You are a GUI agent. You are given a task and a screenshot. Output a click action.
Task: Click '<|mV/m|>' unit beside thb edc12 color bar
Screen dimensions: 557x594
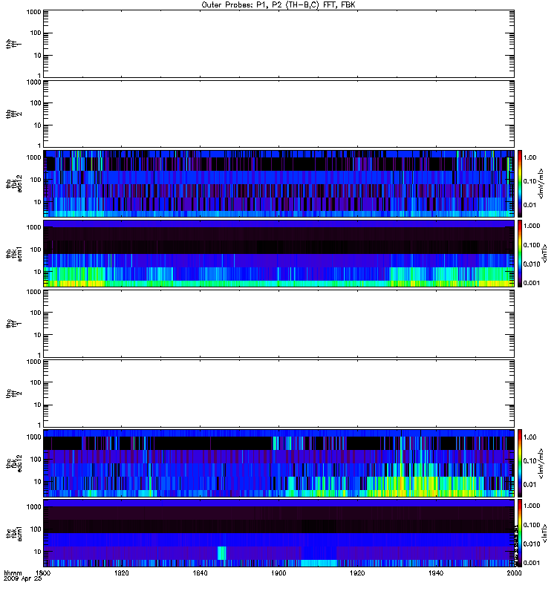pyautogui.click(x=541, y=183)
